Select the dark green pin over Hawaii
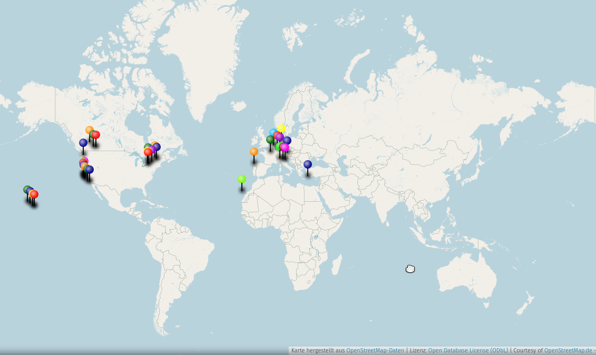Viewport: 596px width, 355px height. click(27, 189)
